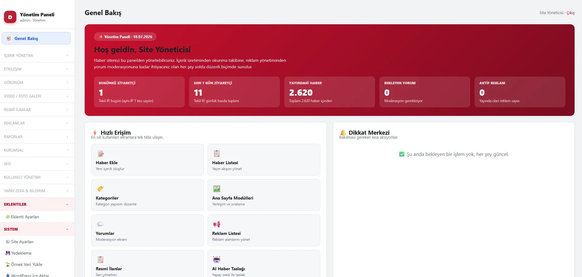Expand the SEO section
The width and height of the screenshot is (582, 277).
click(x=37, y=164)
